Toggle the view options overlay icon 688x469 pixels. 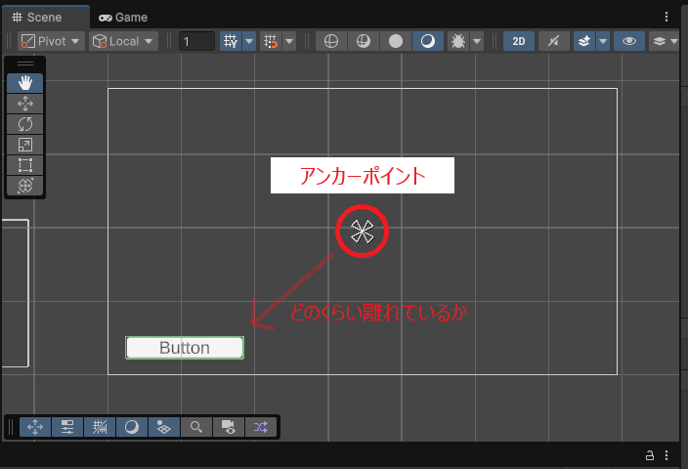click(x=164, y=427)
